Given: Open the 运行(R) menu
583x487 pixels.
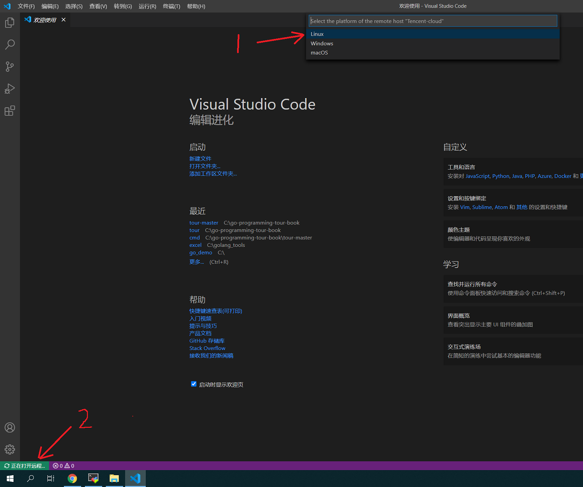Looking at the screenshot, I should click(x=147, y=6).
